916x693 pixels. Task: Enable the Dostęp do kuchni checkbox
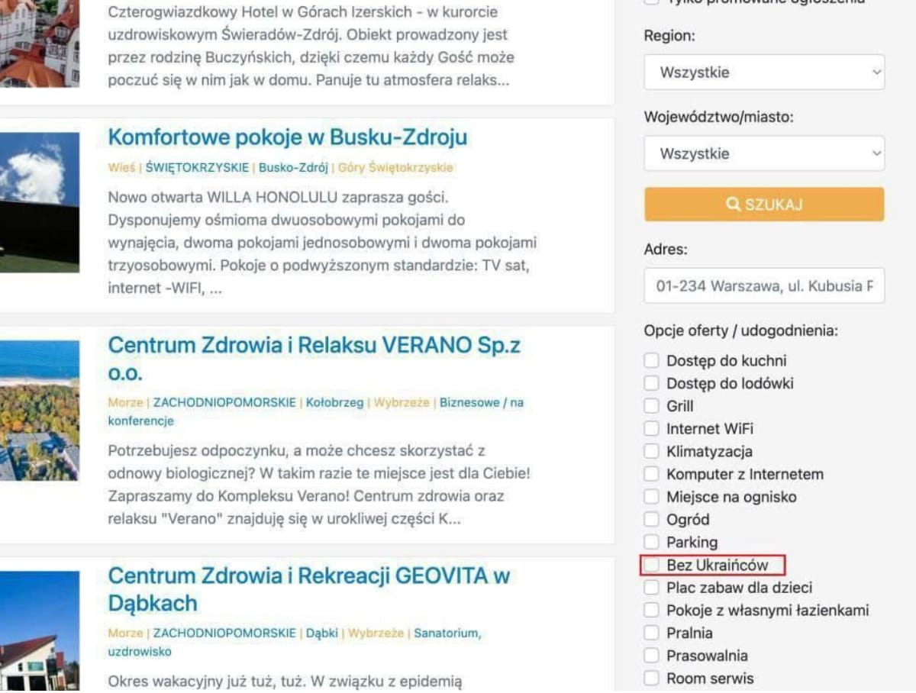tap(651, 360)
